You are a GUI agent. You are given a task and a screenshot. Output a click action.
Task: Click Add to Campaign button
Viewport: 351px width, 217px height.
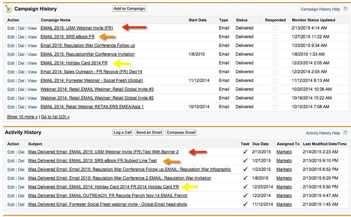click(x=129, y=8)
